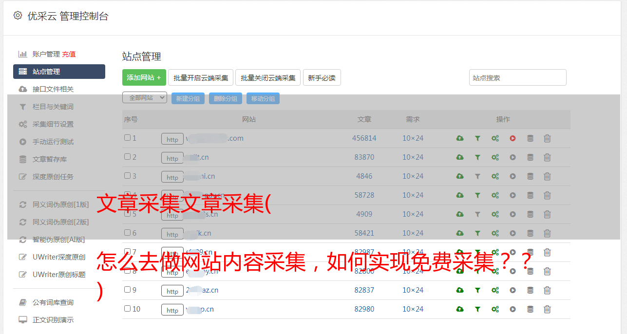The width and height of the screenshot is (627, 334).
Task: Open filter icon for site with 58728 articles
Action: coord(477,195)
